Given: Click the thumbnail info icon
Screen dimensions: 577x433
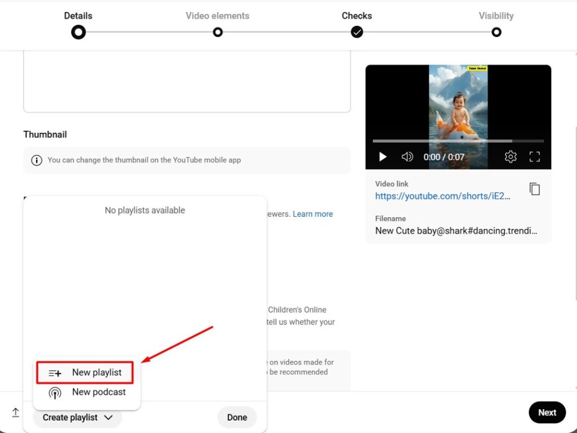Looking at the screenshot, I should click(37, 160).
